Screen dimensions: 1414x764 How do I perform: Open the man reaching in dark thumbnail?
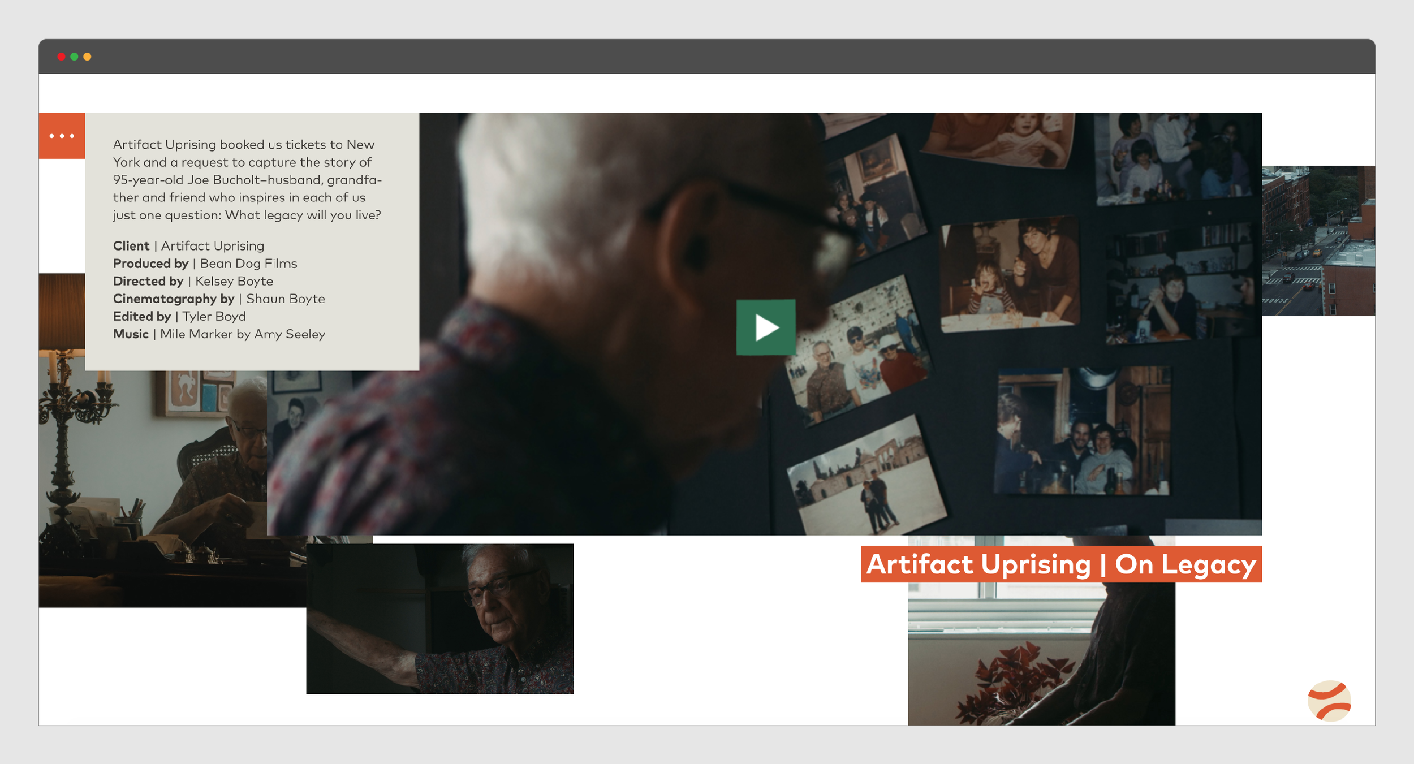click(439, 619)
